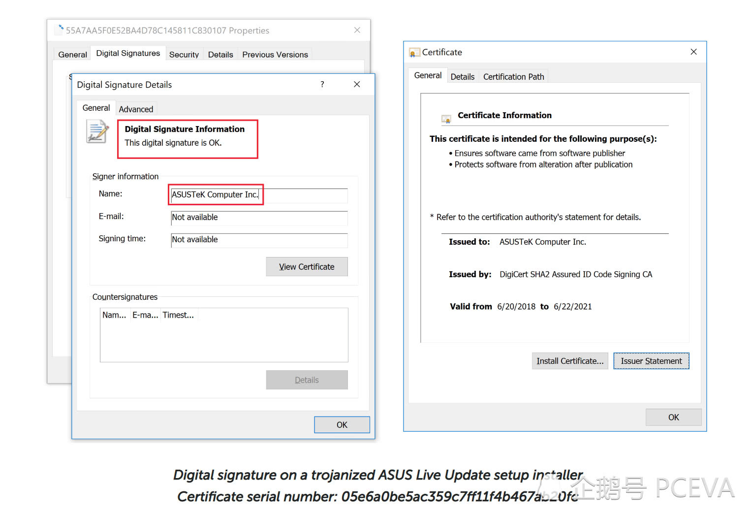Viewport: 752px width, 515px height.
Task: Click the E-mail field showing Not available
Action: (259, 218)
